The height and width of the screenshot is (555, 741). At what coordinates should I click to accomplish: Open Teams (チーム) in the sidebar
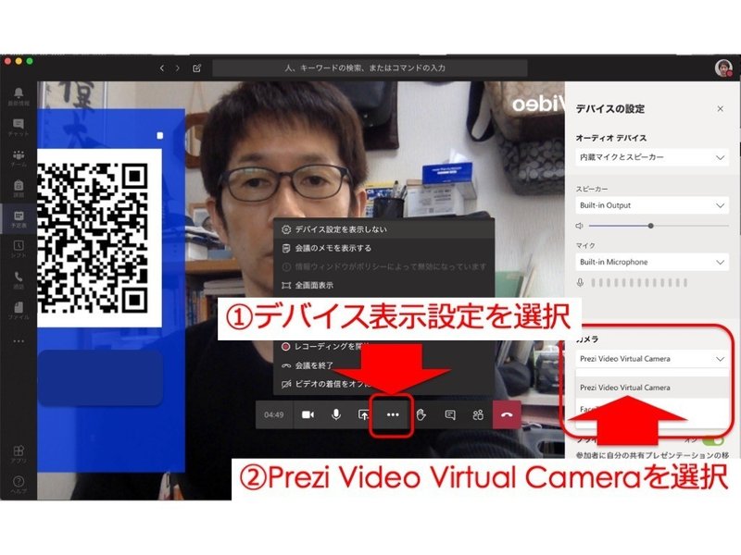click(19, 157)
